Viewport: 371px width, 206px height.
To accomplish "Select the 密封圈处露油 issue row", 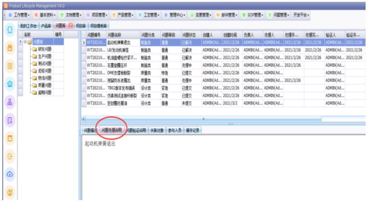I will pyautogui.click(x=224, y=103).
